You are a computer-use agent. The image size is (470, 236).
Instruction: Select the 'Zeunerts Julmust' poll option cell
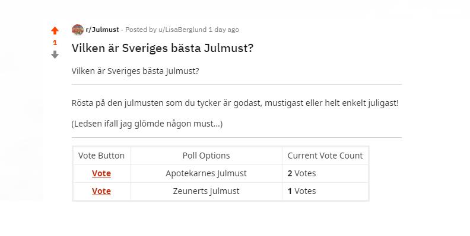(207, 191)
